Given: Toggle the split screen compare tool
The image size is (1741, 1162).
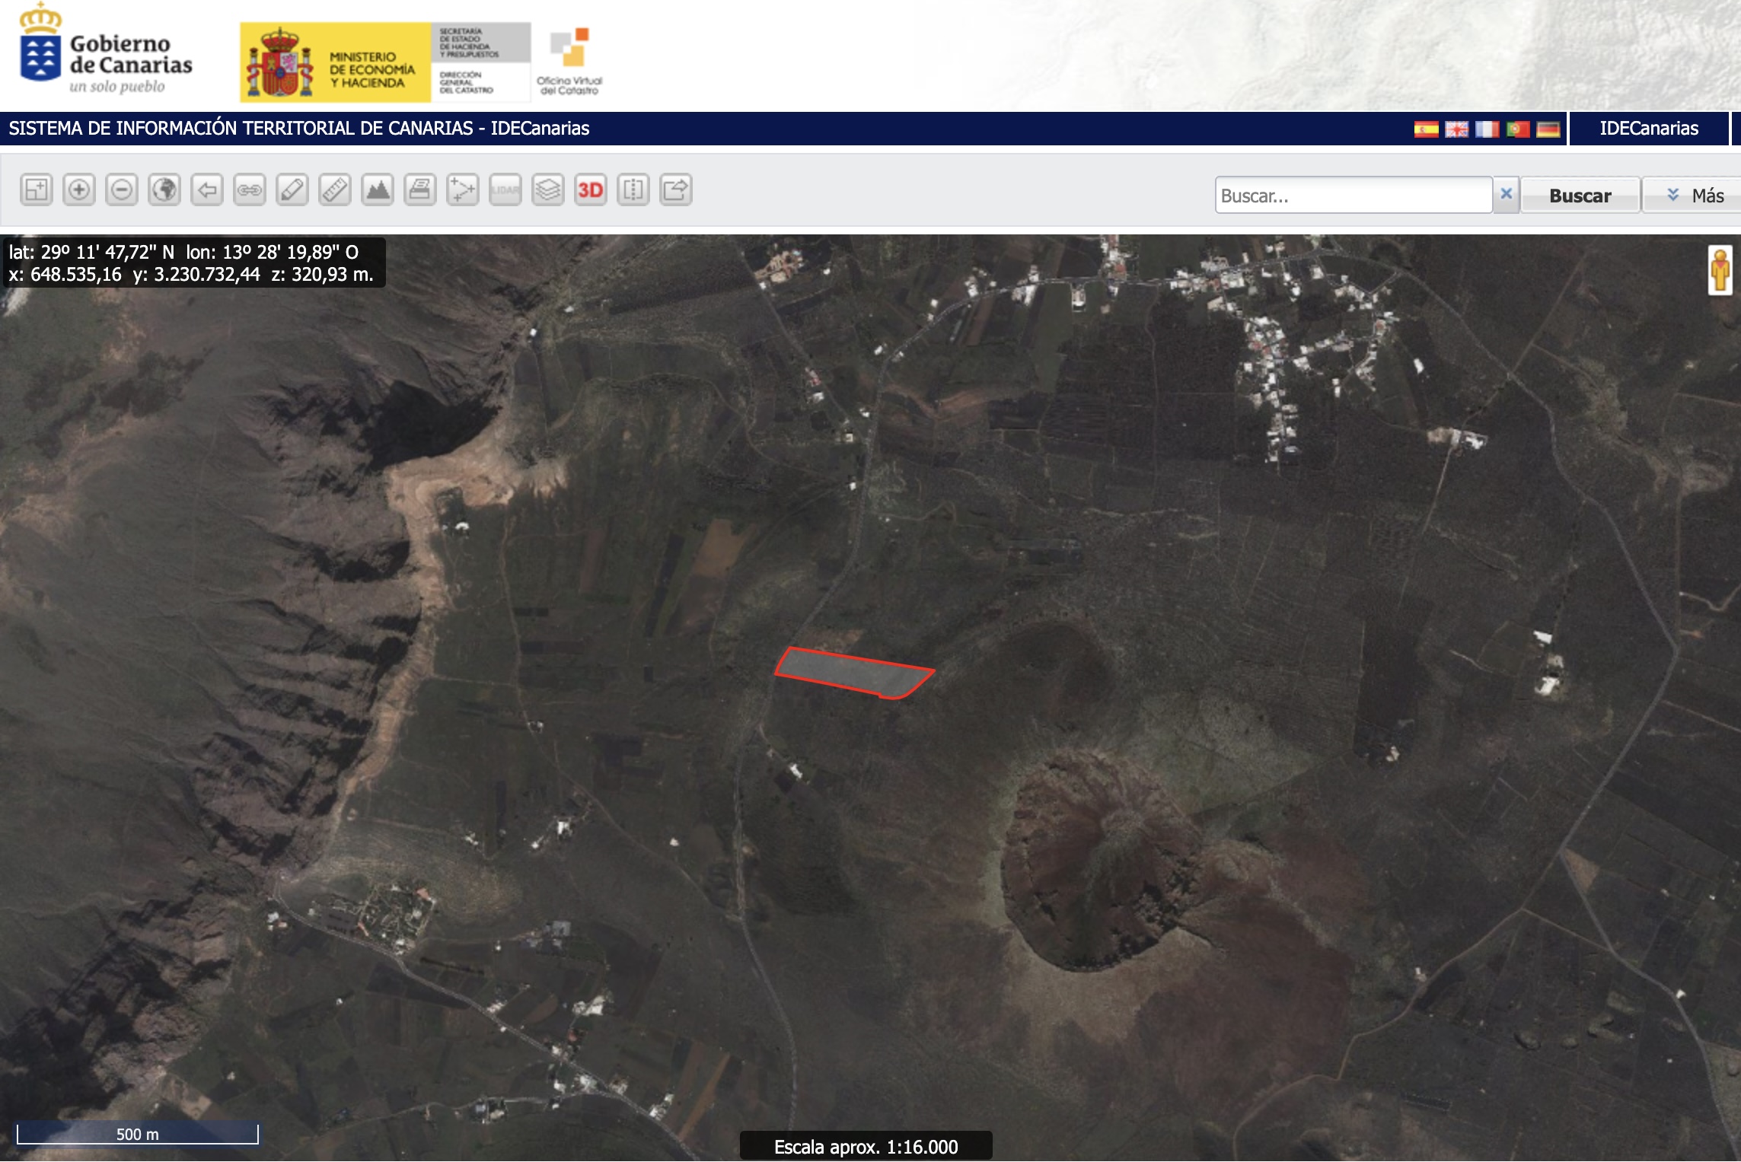Looking at the screenshot, I should tap(633, 190).
